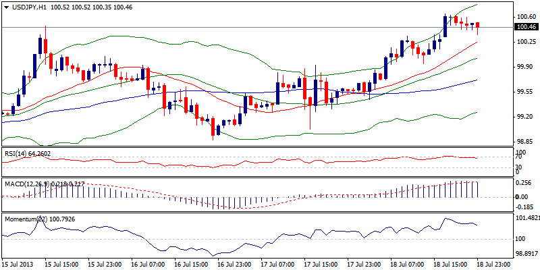
Task: Click the triangle arrow before USDJPY,H1
Action: [x=6, y=7]
